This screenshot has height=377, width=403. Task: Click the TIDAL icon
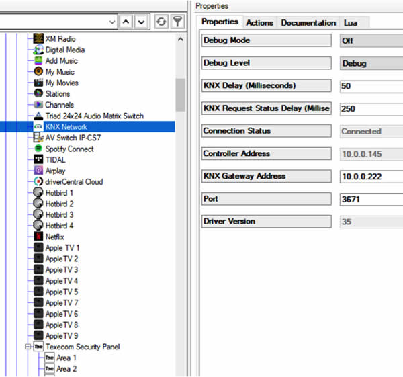(x=38, y=159)
